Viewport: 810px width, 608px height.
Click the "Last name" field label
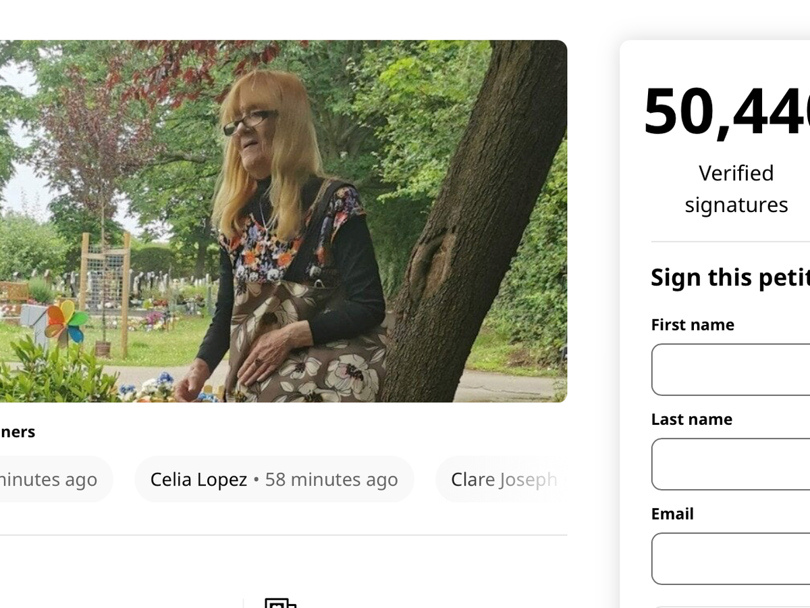point(692,420)
